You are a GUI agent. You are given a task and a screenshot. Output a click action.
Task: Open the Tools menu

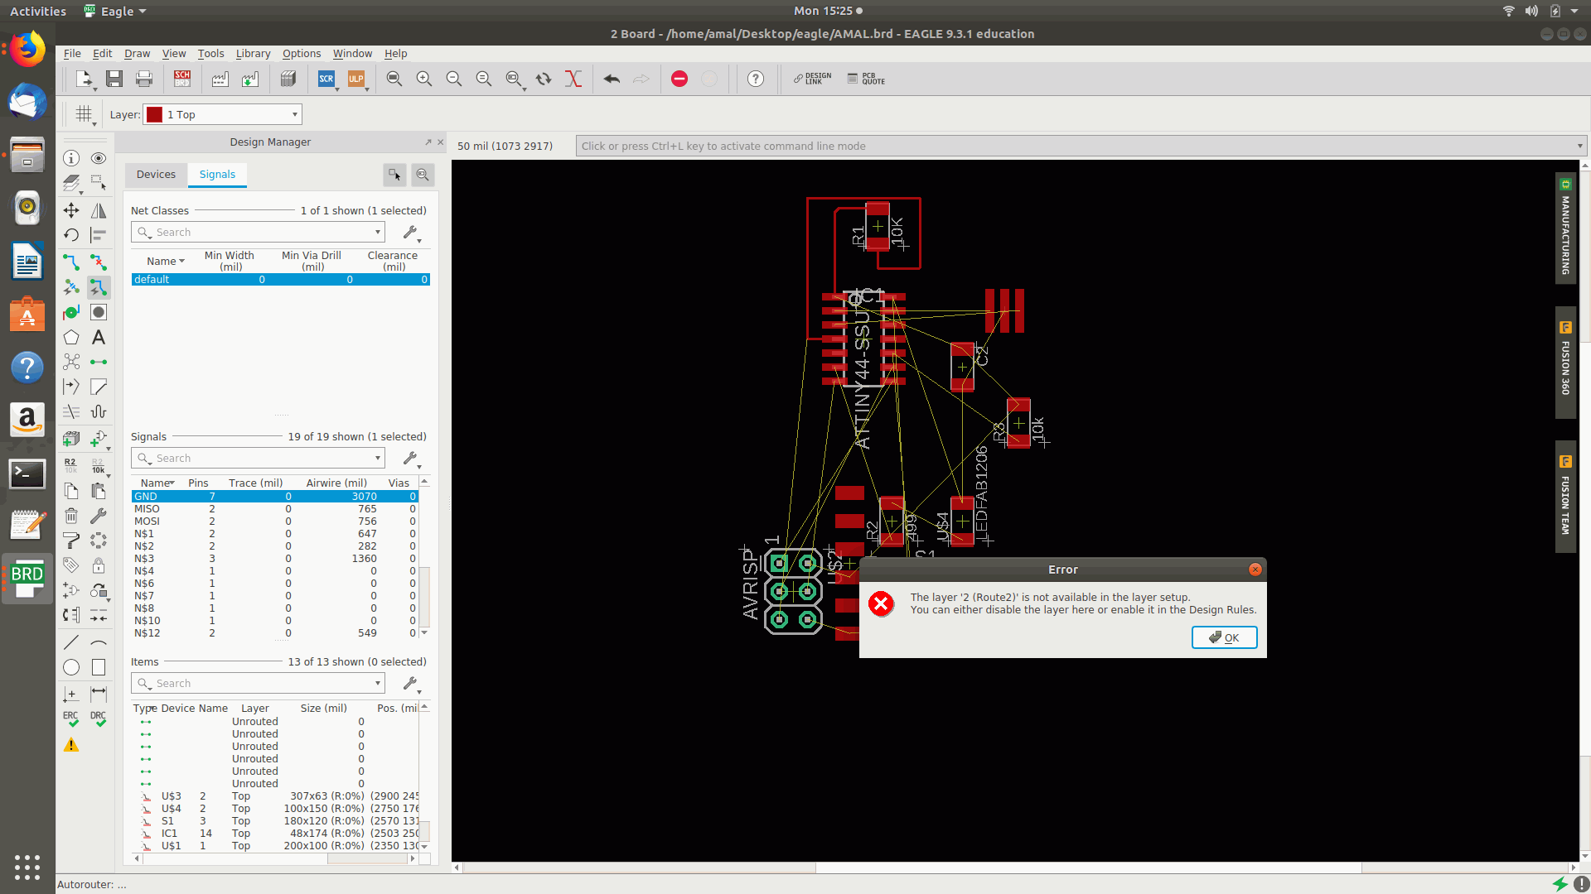210,53
